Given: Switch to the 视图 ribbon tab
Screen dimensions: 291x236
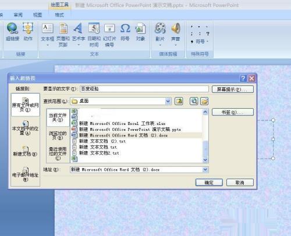Looking at the screenshot, I should coord(37,15).
